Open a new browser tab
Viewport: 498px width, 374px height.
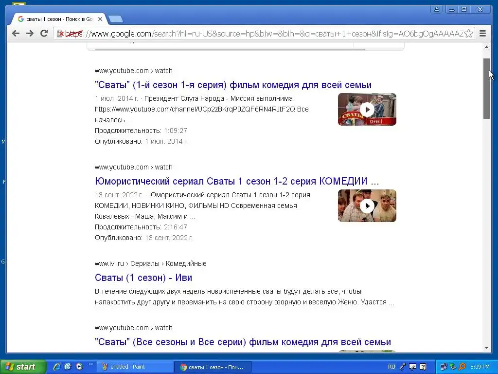coord(116,19)
